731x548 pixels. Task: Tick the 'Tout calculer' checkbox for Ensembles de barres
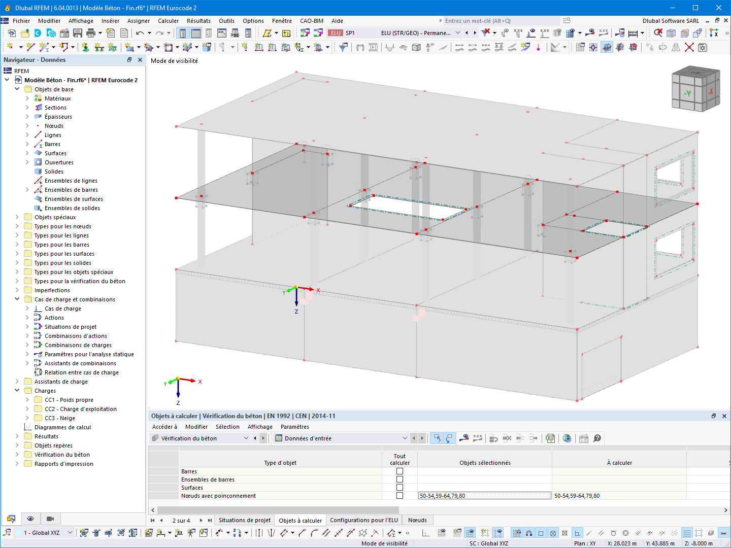400,479
